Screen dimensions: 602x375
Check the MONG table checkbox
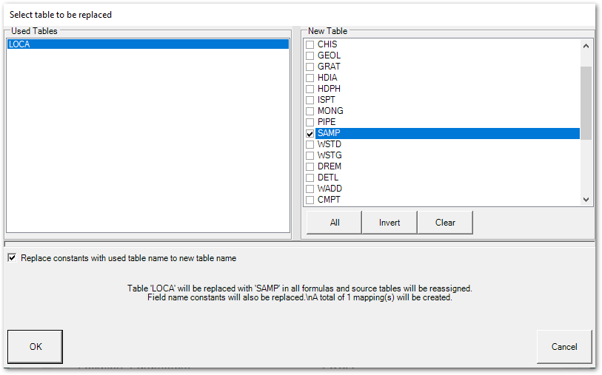[310, 111]
